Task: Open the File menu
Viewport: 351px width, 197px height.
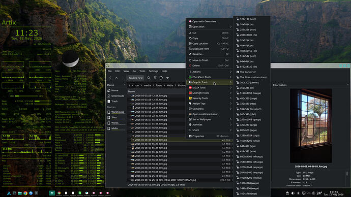Action: 110,71
